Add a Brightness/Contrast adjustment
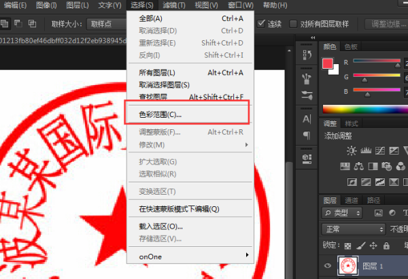The height and width of the screenshot is (279, 408). (x=352, y=150)
